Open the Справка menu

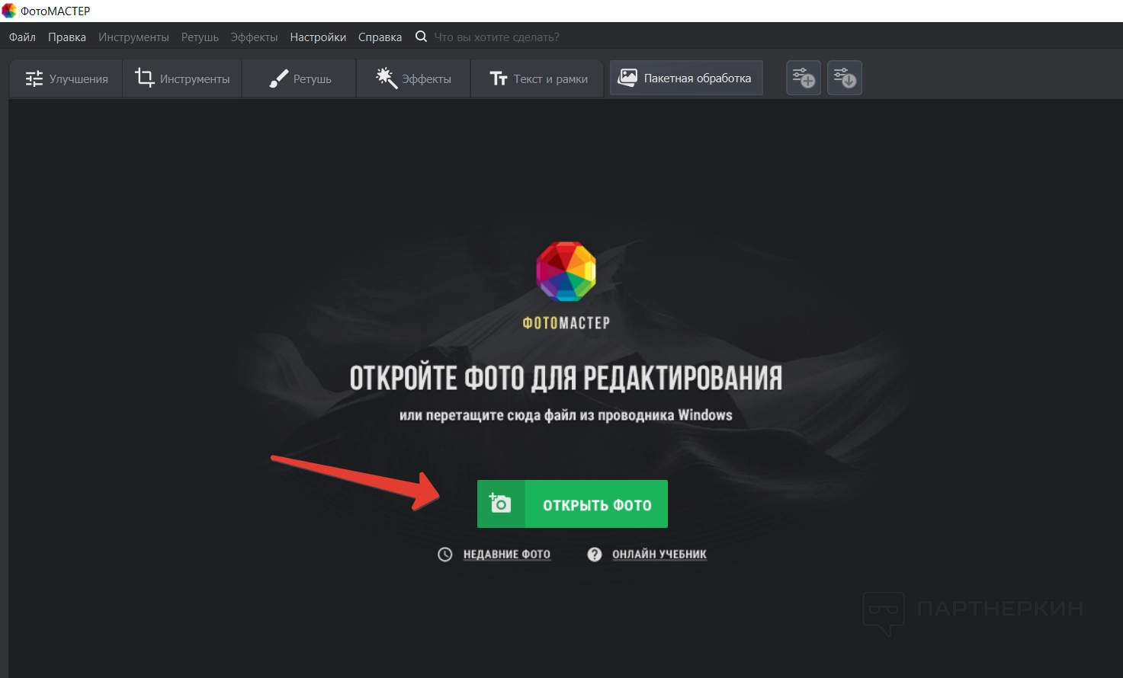[x=380, y=37]
